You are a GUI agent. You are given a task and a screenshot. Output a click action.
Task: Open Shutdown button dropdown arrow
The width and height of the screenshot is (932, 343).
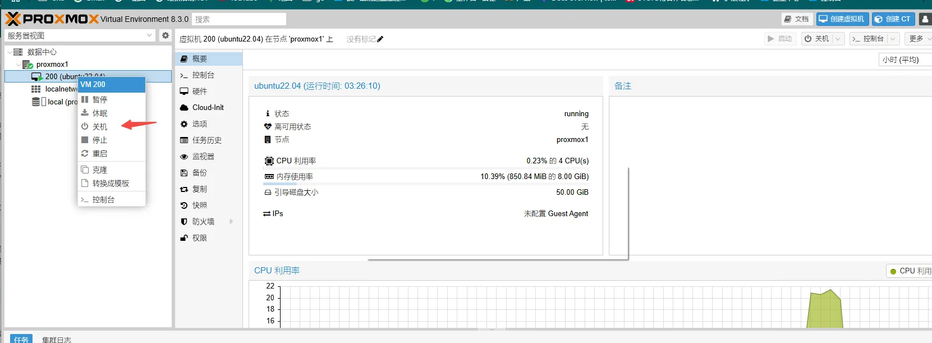(838, 39)
